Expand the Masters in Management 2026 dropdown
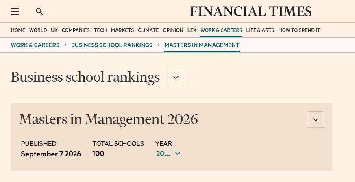This screenshot has height=182, width=355. pos(316,119)
